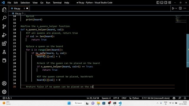Open the Task View taskbar icon
The width and height of the screenshot is (189, 106).
(x=87, y=103)
